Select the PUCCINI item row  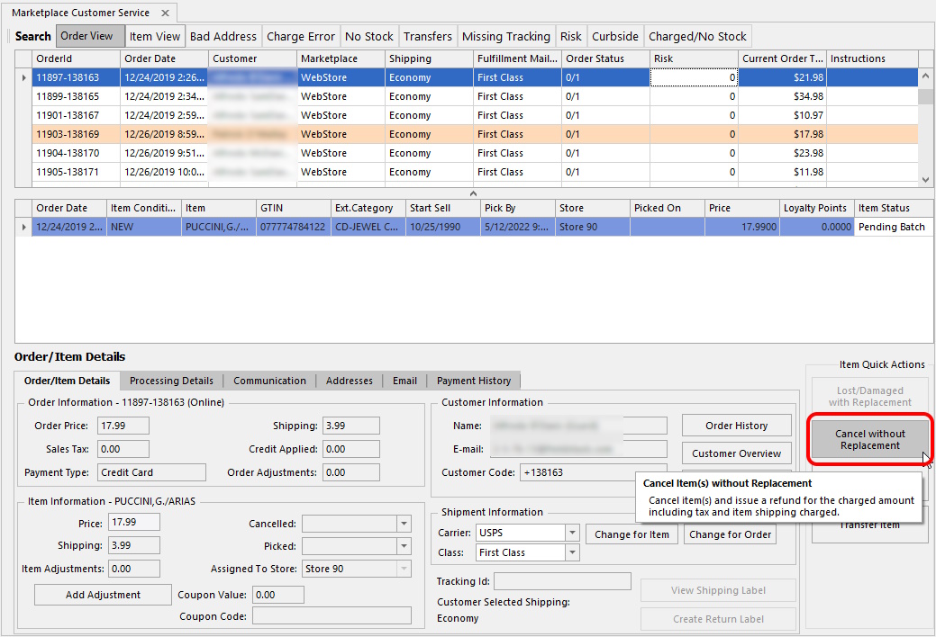coord(482,228)
